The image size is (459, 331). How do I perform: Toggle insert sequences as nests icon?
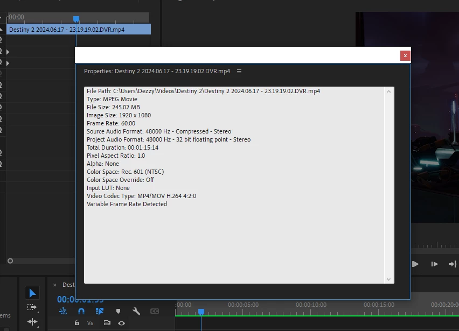63,311
